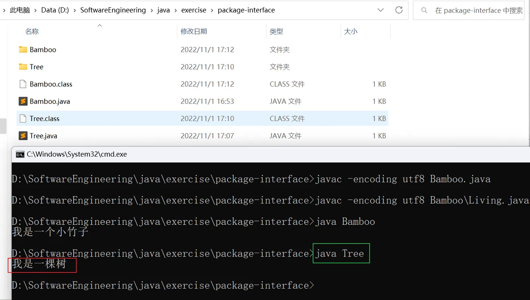Viewport: 530px width, 300px height.
Task: Click the 'java Bamboo' command in the console
Action: (345, 221)
